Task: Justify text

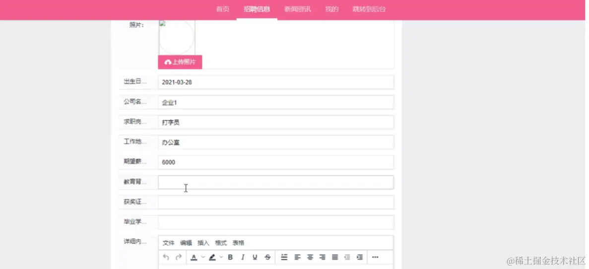Action: pyautogui.click(x=335, y=258)
